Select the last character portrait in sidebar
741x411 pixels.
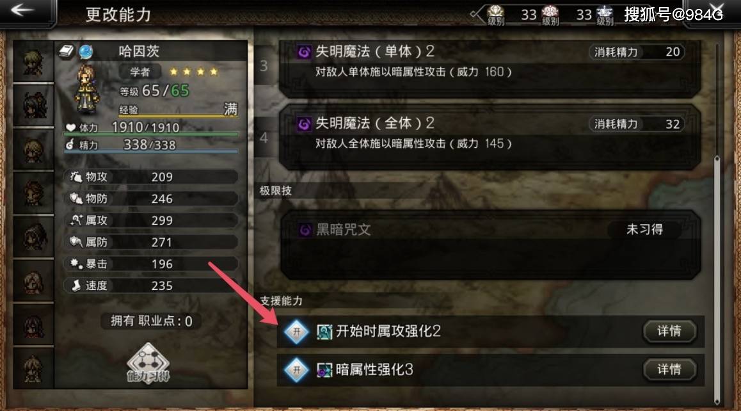tap(33, 368)
